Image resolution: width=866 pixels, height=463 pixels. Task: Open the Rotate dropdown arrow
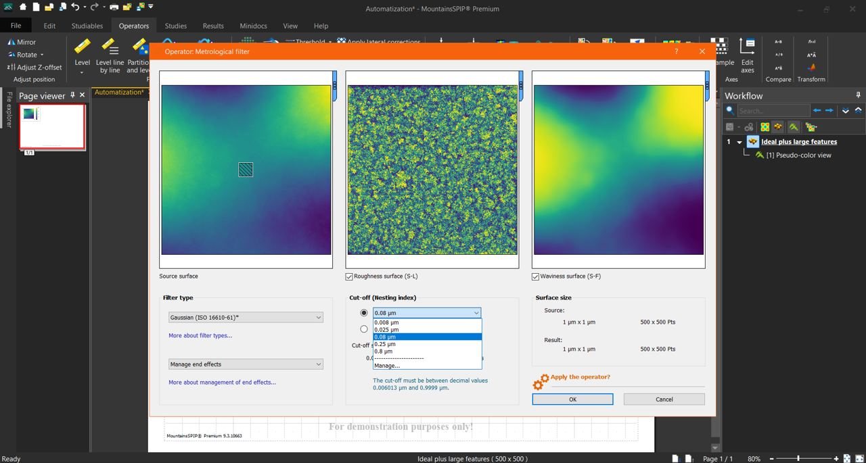tap(42, 55)
